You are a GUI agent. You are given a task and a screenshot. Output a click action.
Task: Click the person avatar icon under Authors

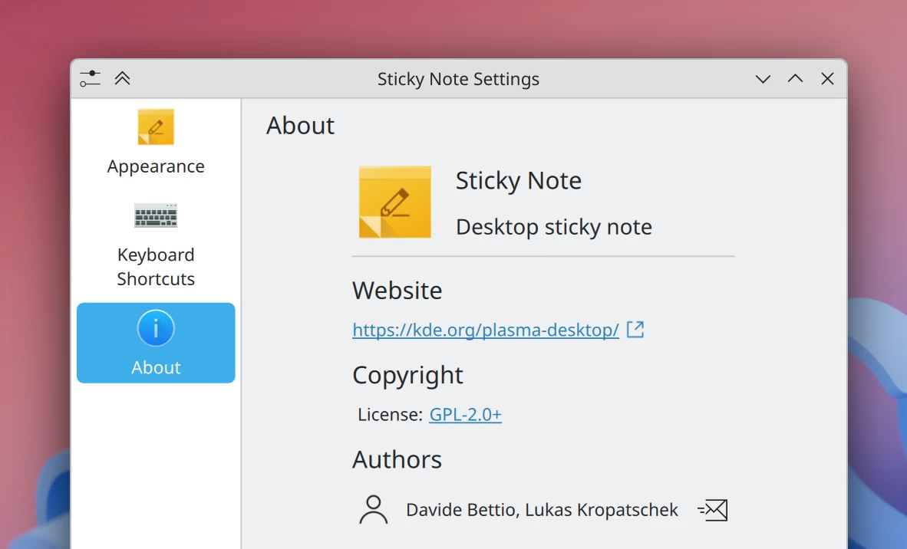(x=373, y=508)
